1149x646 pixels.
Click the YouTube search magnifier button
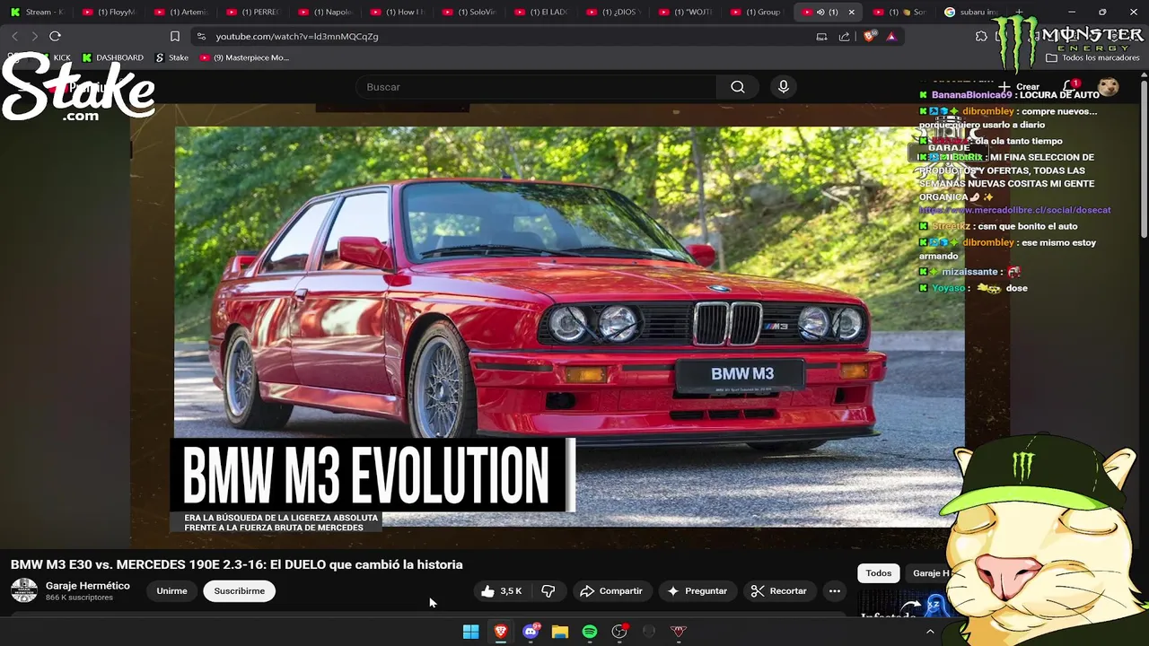tap(738, 87)
